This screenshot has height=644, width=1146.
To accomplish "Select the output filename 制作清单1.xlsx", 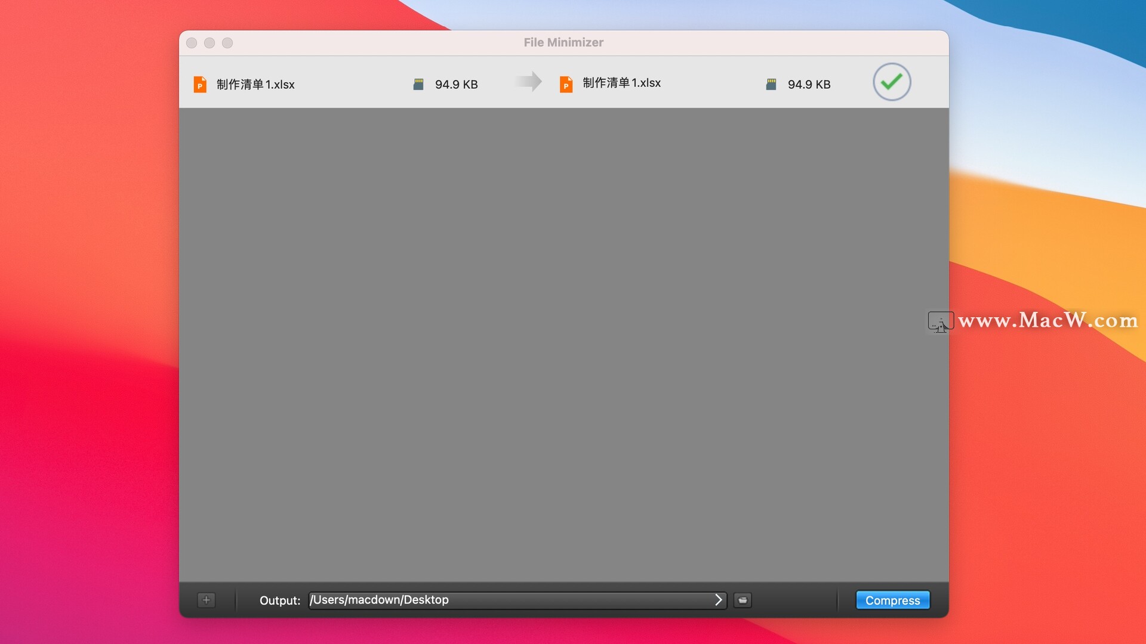I will click(622, 83).
